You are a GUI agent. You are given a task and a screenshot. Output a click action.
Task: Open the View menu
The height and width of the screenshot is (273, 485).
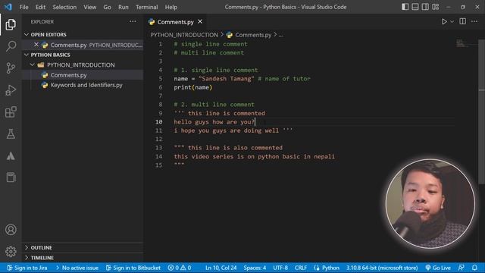[89, 7]
